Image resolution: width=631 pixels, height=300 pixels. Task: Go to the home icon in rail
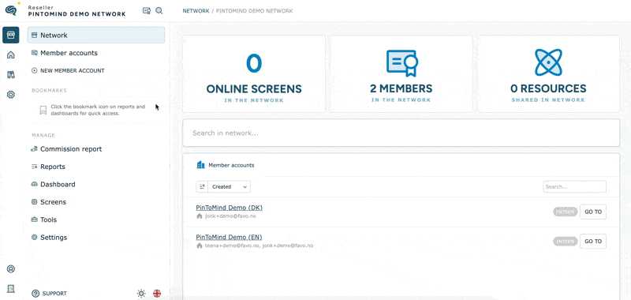[11, 54]
